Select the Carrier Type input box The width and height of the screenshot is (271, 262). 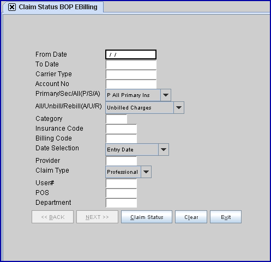131,74
